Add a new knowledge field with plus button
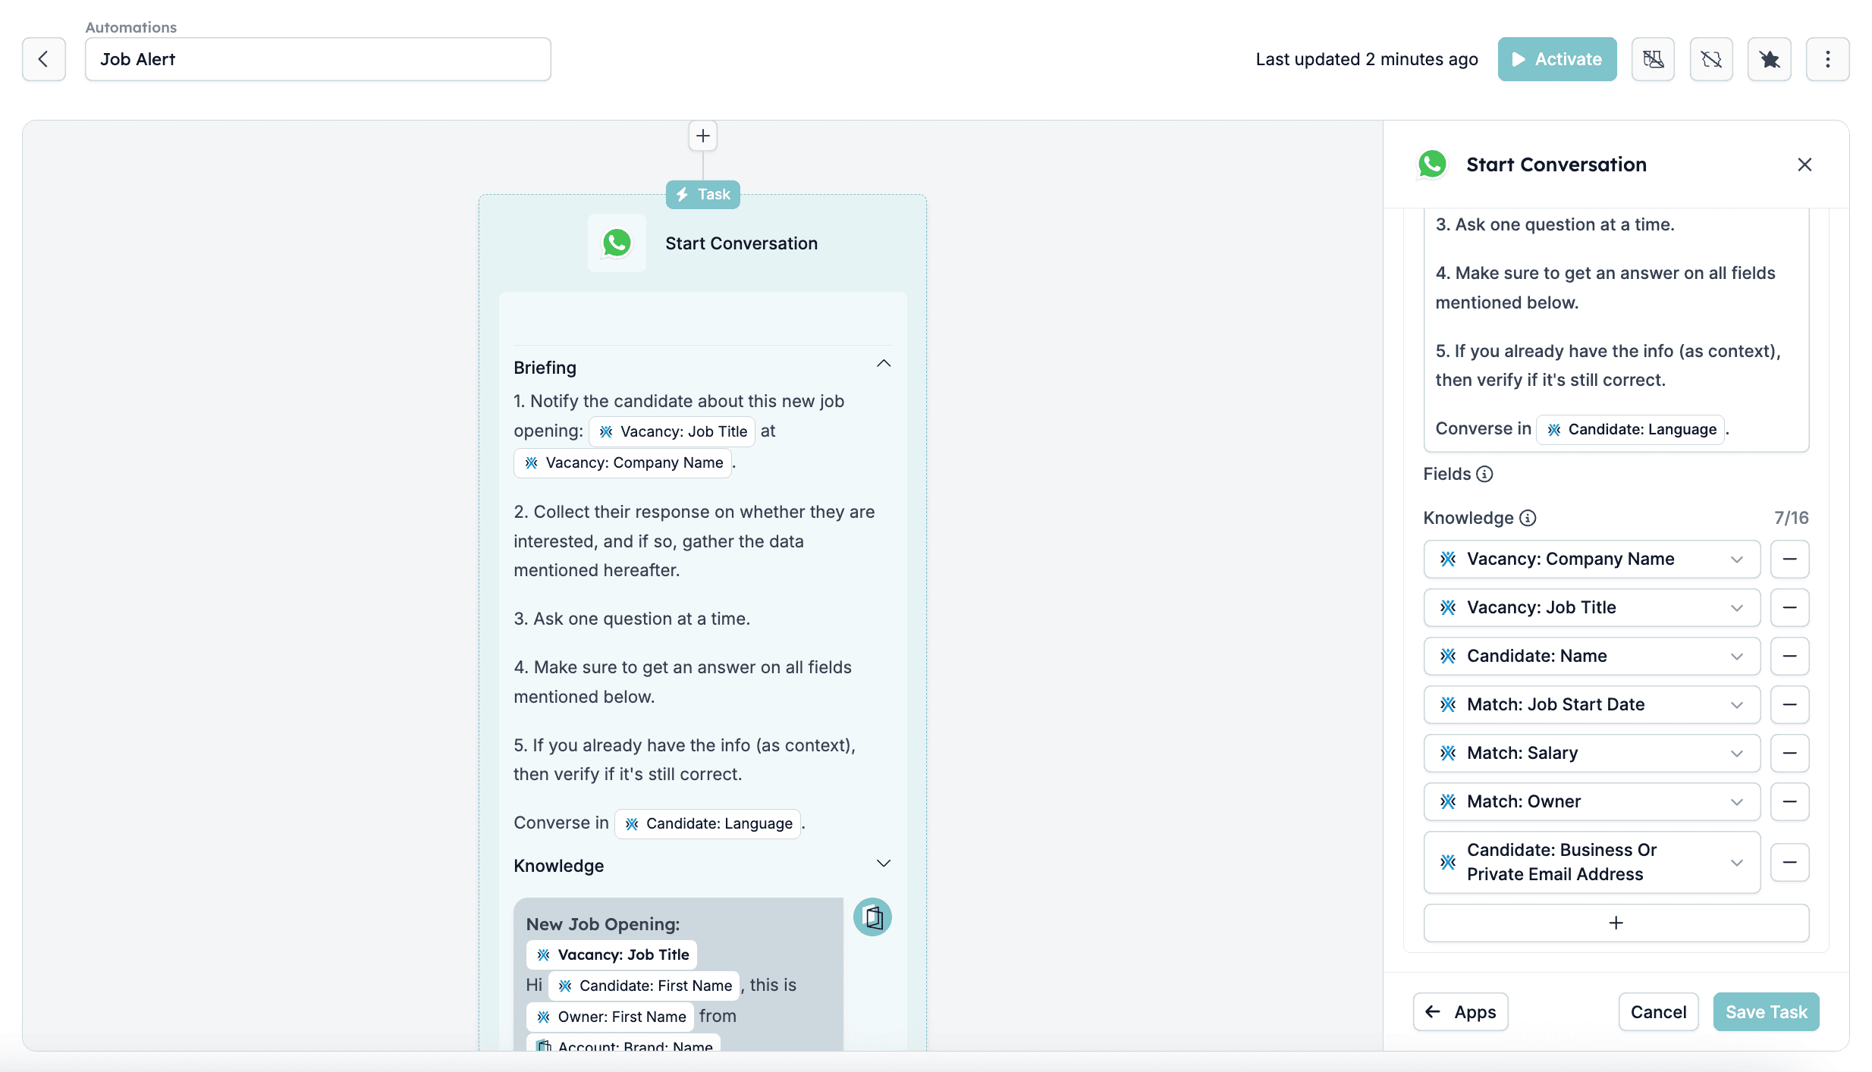Viewport: 1872px width, 1072px height. (x=1616, y=923)
